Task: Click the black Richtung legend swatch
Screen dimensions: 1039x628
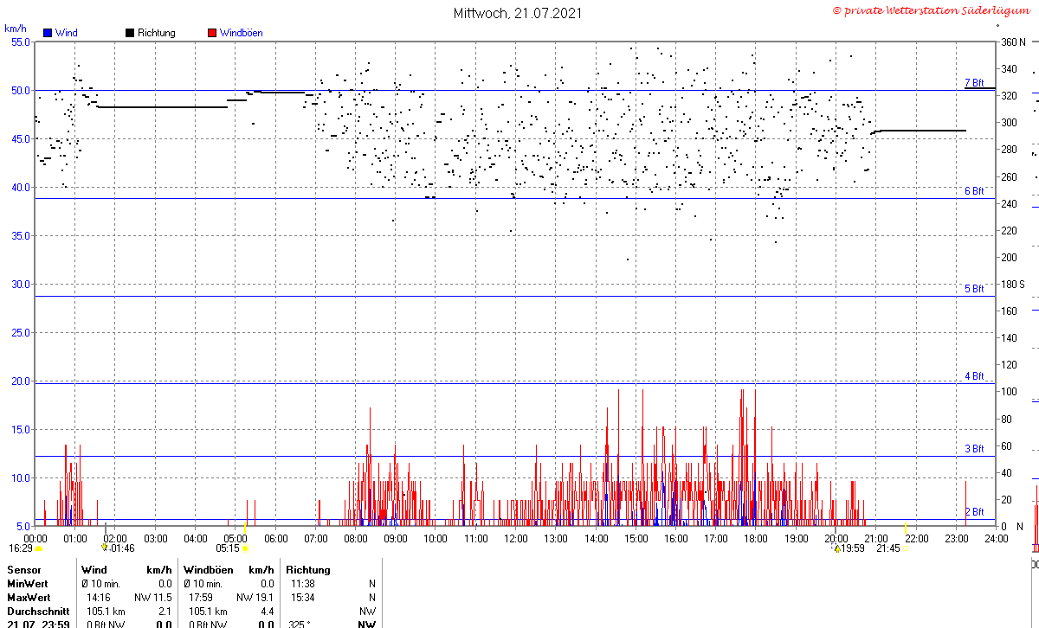Action: (x=130, y=33)
